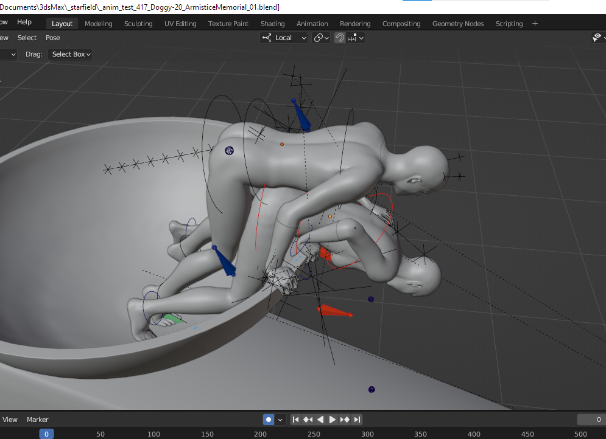Screen dimensions: 606x439
Task: Open the pivot point options icon
Action: pos(321,38)
